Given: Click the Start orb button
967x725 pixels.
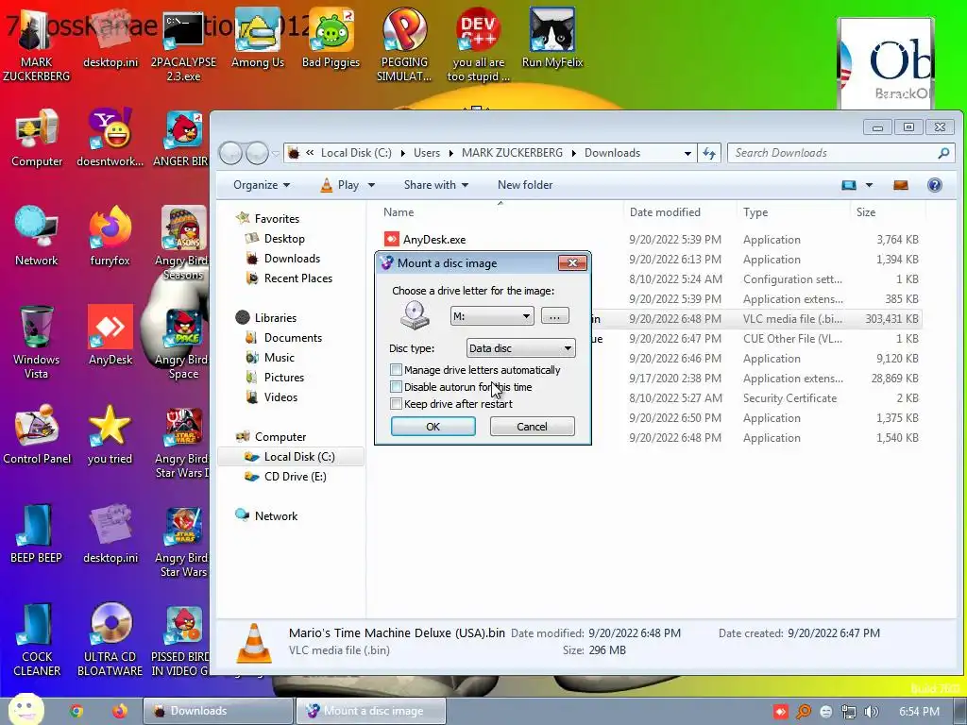Looking at the screenshot, I should (x=25, y=710).
